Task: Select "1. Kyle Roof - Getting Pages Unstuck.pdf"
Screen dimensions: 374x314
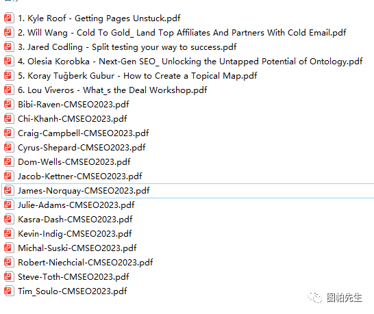Action: click(x=99, y=18)
